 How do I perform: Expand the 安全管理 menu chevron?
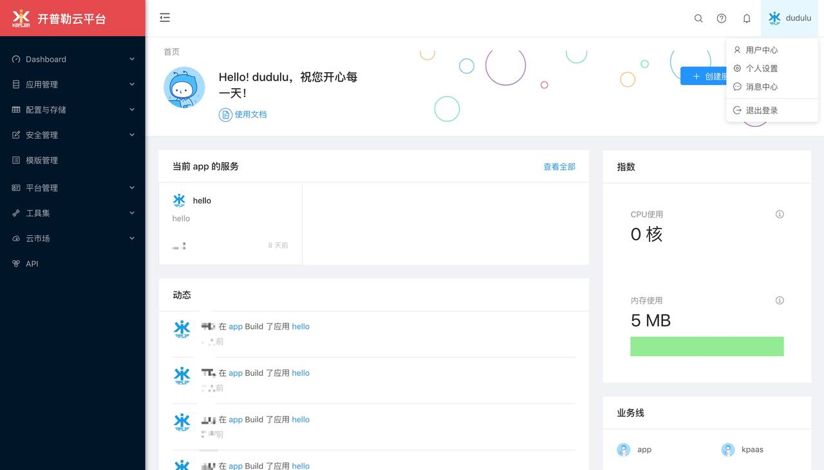[x=132, y=135]
